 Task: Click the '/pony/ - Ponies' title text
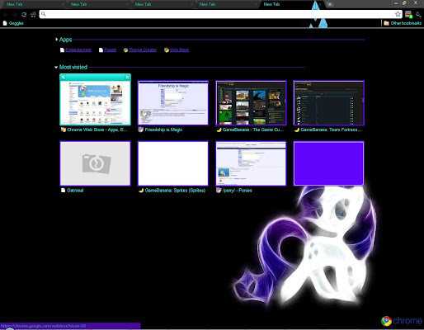(x=237, y=191)
